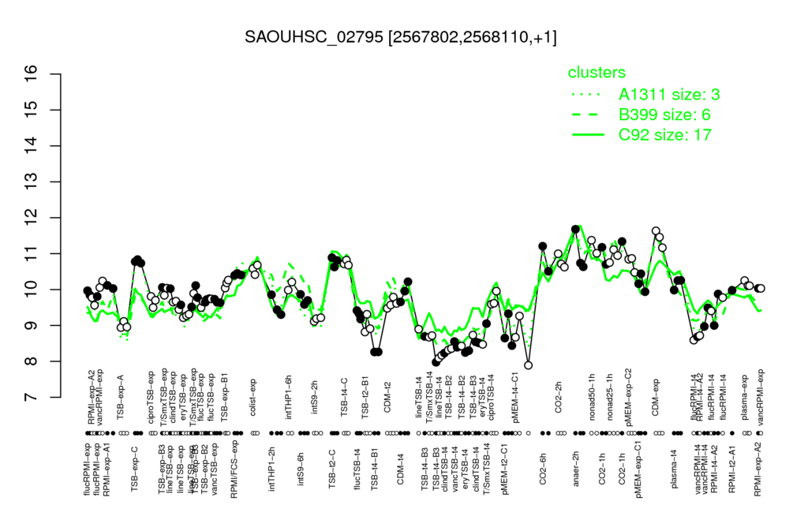808x505 pixels.
Task: Click y-axis tick label 9
Action: [31, 326]
